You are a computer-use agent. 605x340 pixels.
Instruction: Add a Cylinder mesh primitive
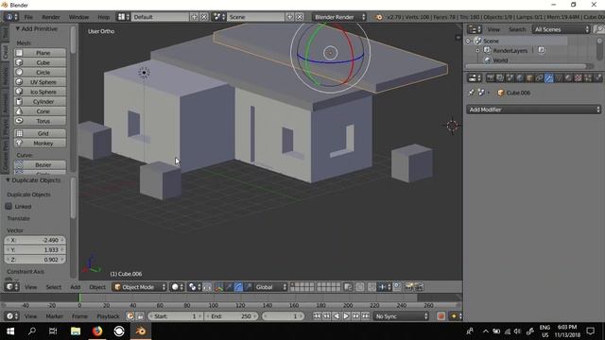(x=40, y=102)
